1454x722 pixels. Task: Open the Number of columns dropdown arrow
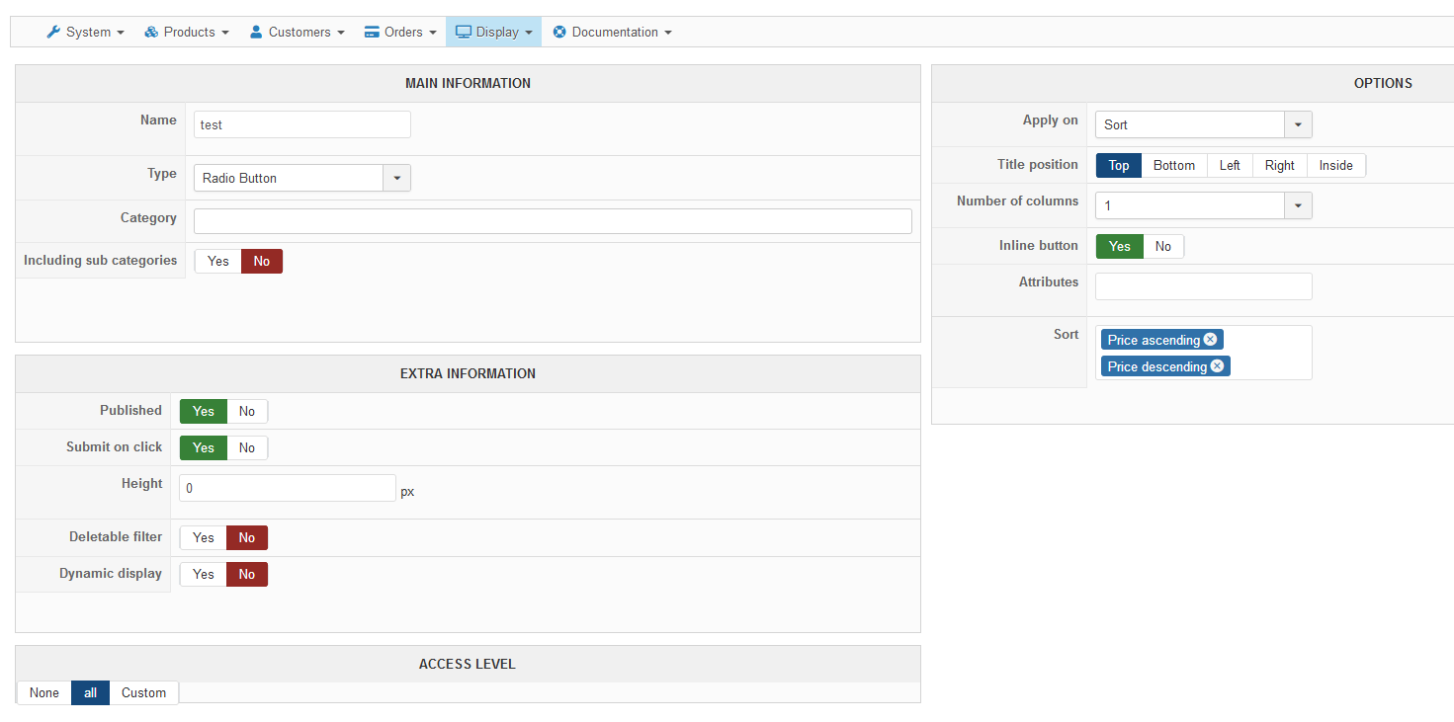1298,205
